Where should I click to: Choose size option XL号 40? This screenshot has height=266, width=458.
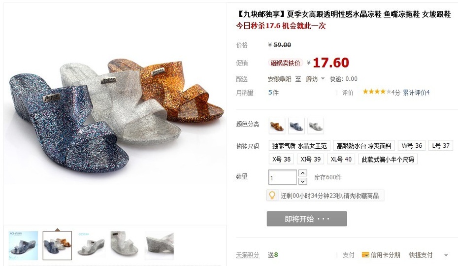pyautogui.click(x=341, y=159)
